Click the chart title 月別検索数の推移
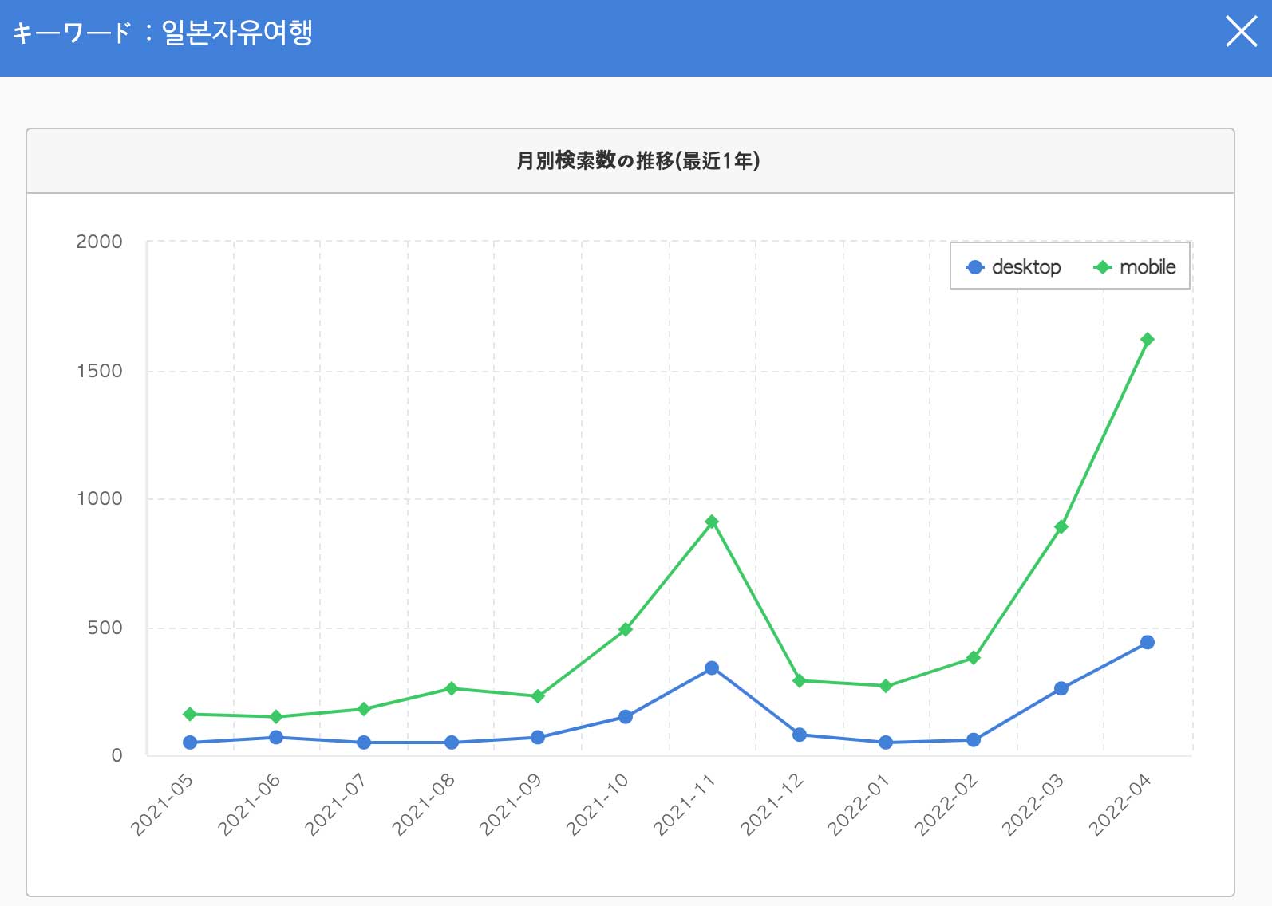The width and height of the screenshot is (1272, 906). tap(638, 161)
